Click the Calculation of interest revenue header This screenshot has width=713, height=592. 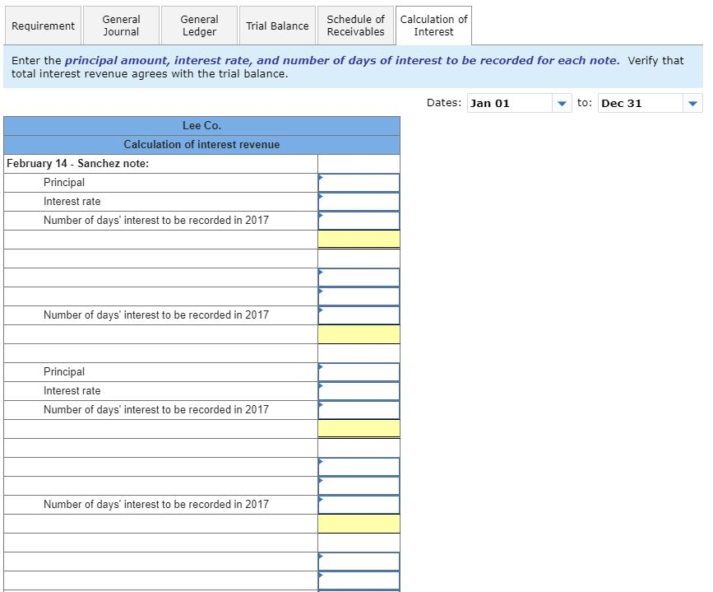pos(202,145)
